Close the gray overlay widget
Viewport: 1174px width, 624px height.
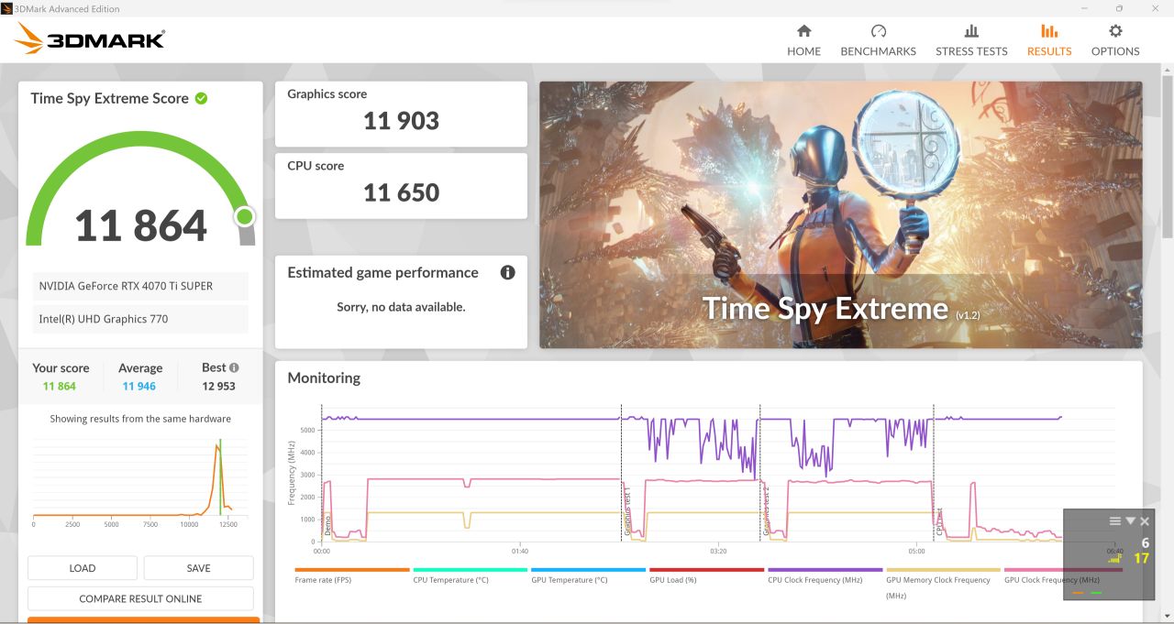tap(1145, 521)
